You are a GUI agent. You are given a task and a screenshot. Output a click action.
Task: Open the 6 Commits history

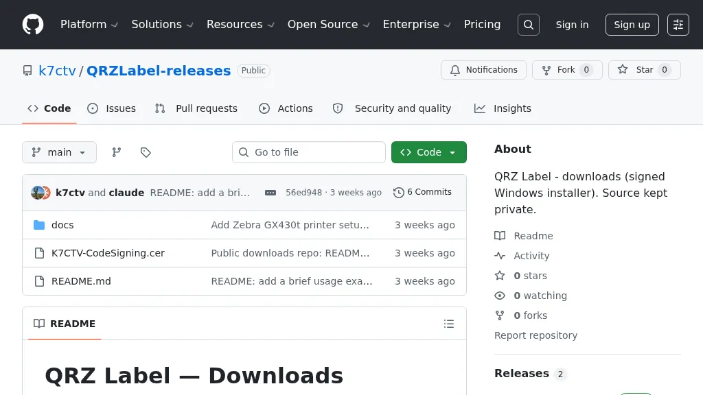[423, 192]
